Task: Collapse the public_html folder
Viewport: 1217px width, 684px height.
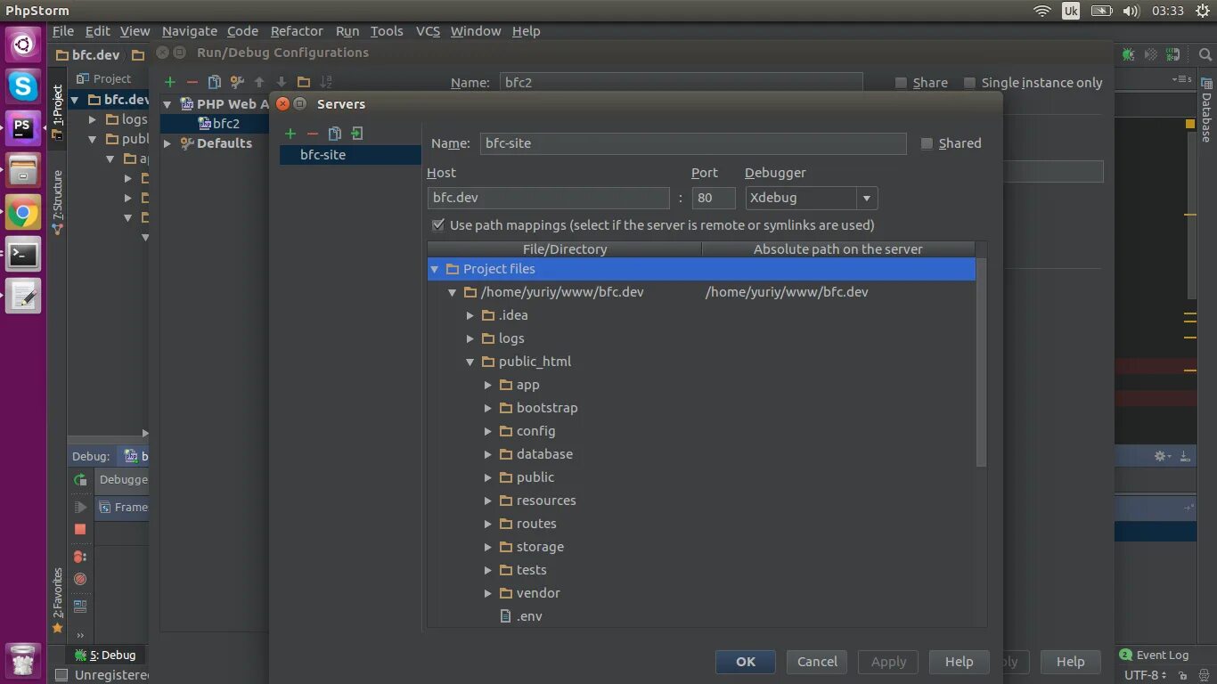Action: [x=470, y=362]
